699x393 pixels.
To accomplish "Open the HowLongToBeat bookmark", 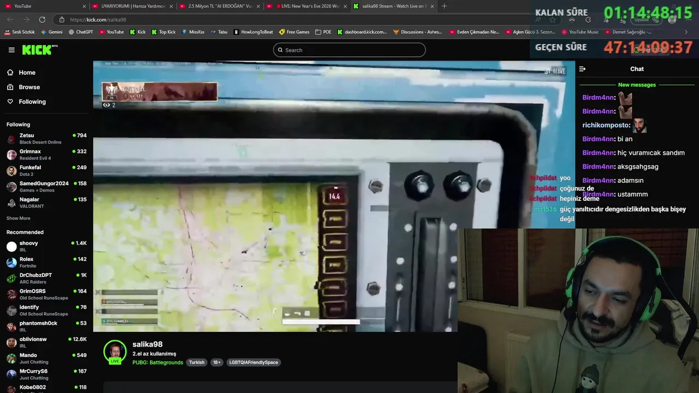I will click(x=253, y=32).
